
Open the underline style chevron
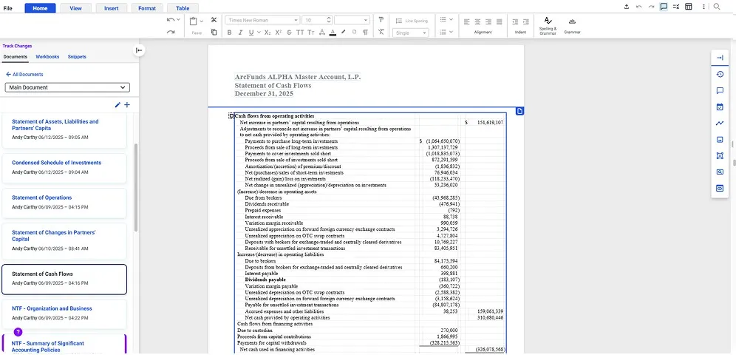(x=259, y=33)
